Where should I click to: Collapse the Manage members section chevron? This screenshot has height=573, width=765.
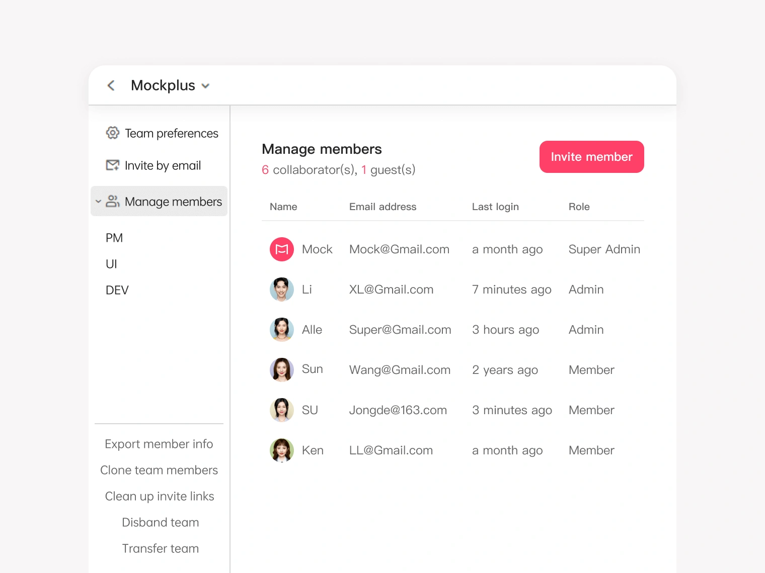coord(98,202)
